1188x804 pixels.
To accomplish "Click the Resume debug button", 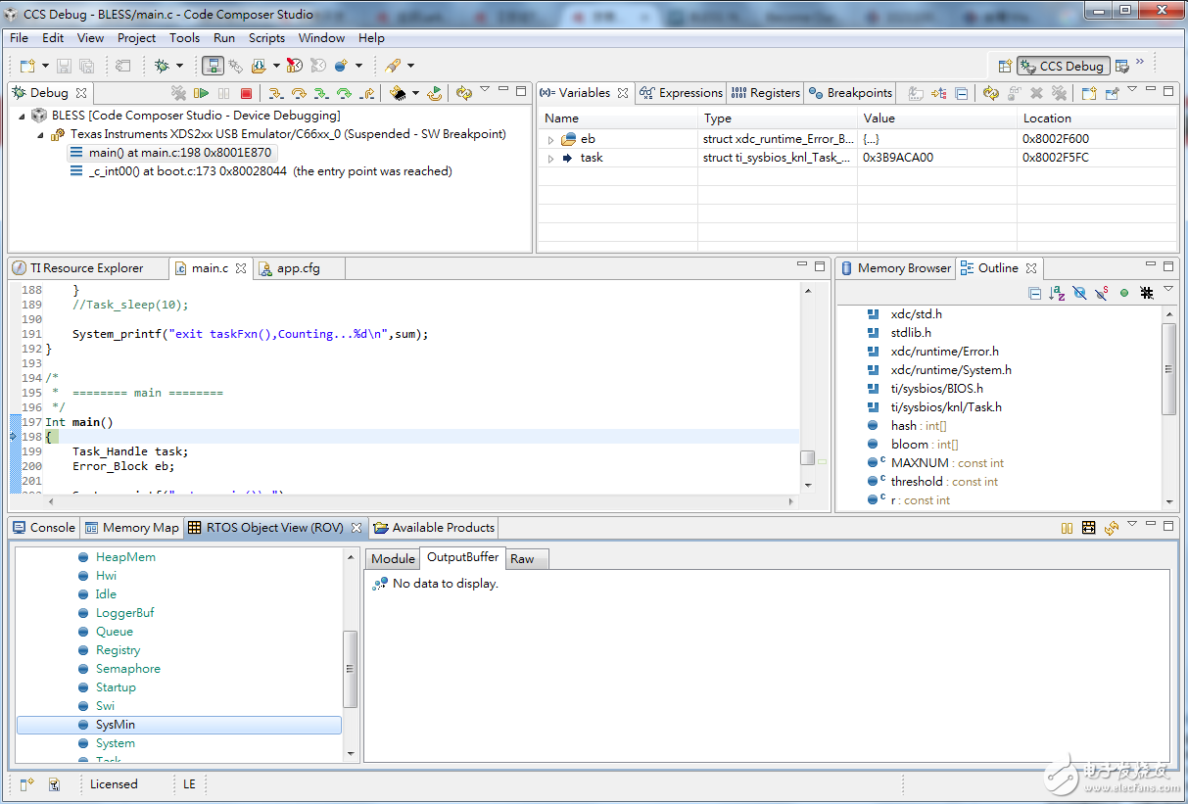I will tap(202, 93).
